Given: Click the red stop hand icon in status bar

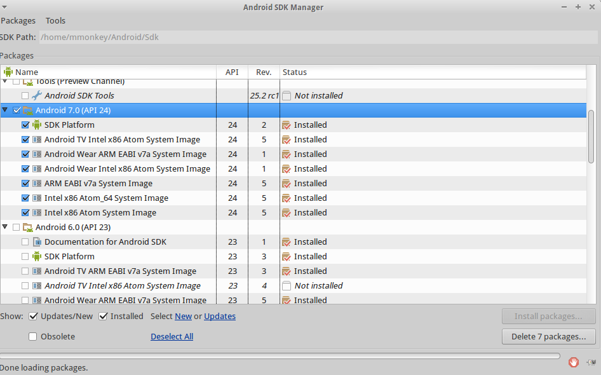Looking at the screenshot, I should click(574, 362).
